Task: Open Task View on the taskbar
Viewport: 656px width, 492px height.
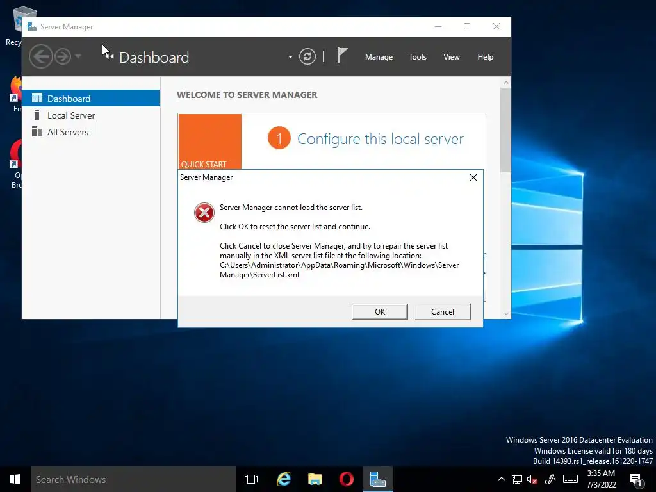Action: pyautogui.click(x=251, y=479)
